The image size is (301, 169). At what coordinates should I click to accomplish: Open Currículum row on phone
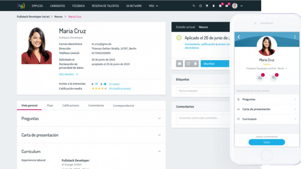click(x=267, y=119)
